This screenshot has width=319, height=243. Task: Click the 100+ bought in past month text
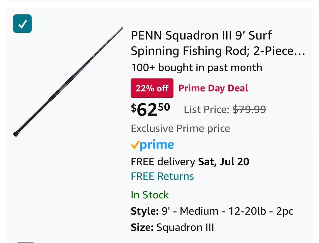click(x=196, y=68)
